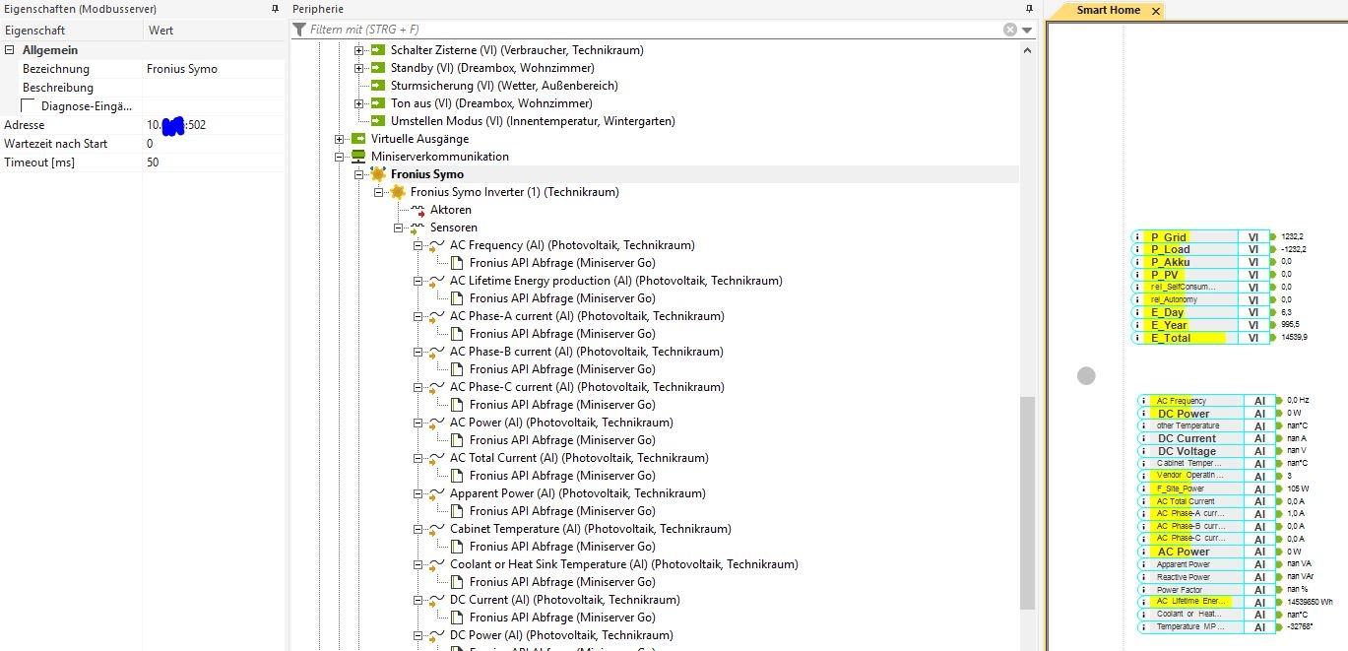
Task: Collapse the Fronius Symo Inverter (1) node
Action: coord(379,192)
